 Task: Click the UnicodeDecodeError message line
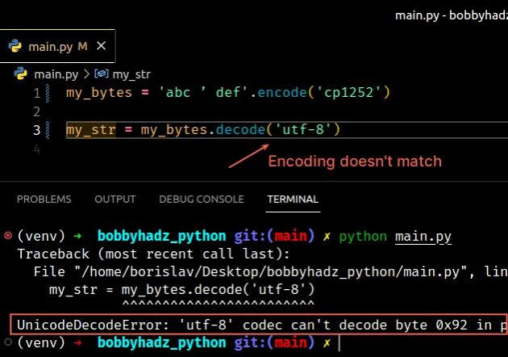pyautogui.click(x=259, y=325)
